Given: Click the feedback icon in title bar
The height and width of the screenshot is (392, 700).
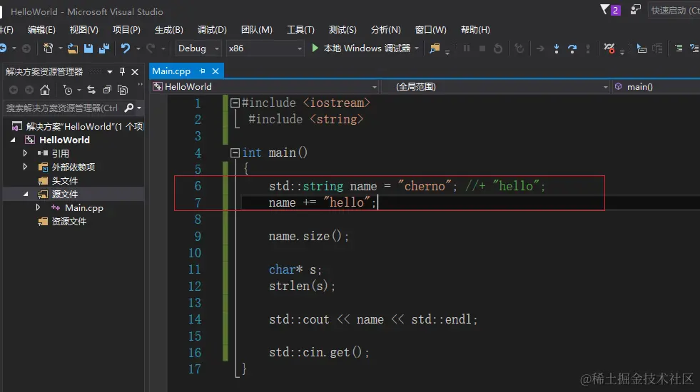Looking at the screenshot, I should [x=635, y=10].
